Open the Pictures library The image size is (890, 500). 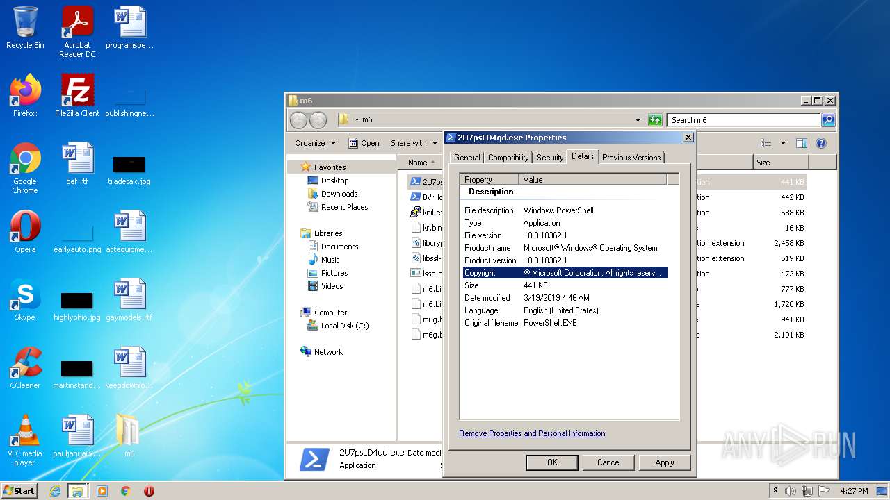[x=334, y=273]
